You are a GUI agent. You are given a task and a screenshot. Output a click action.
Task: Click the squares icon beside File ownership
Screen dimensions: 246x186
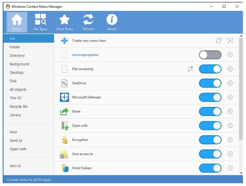tap(190, 69)
